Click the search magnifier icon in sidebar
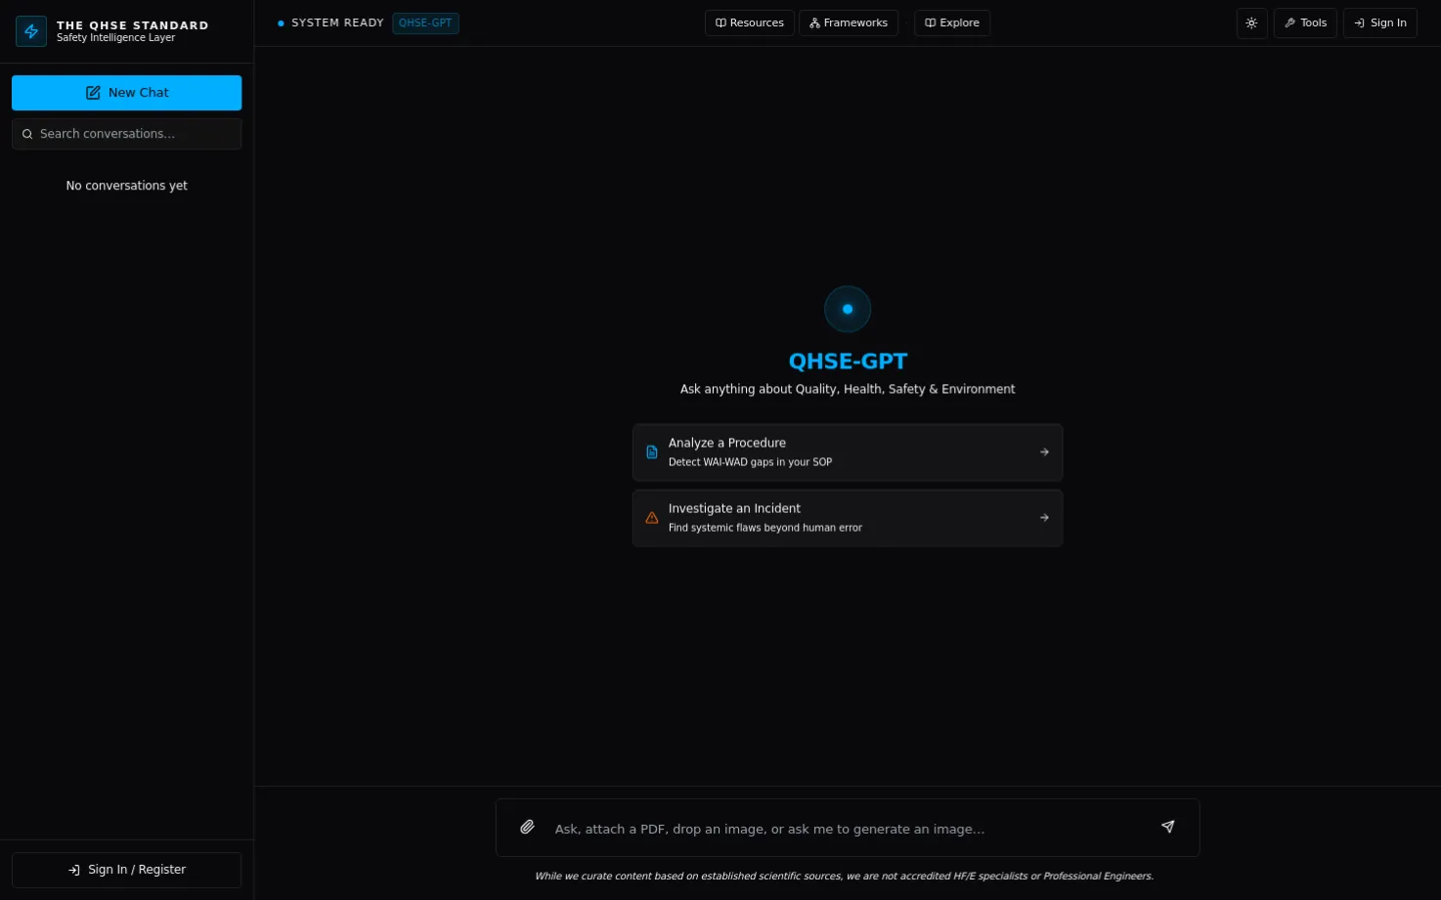 27,135
